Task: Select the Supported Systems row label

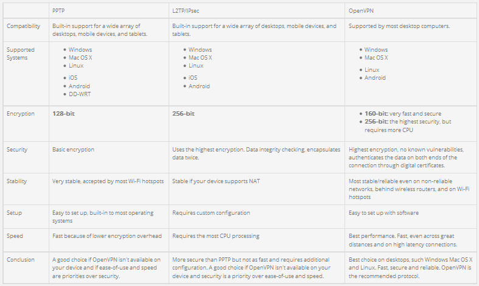Action: [21, 54]
